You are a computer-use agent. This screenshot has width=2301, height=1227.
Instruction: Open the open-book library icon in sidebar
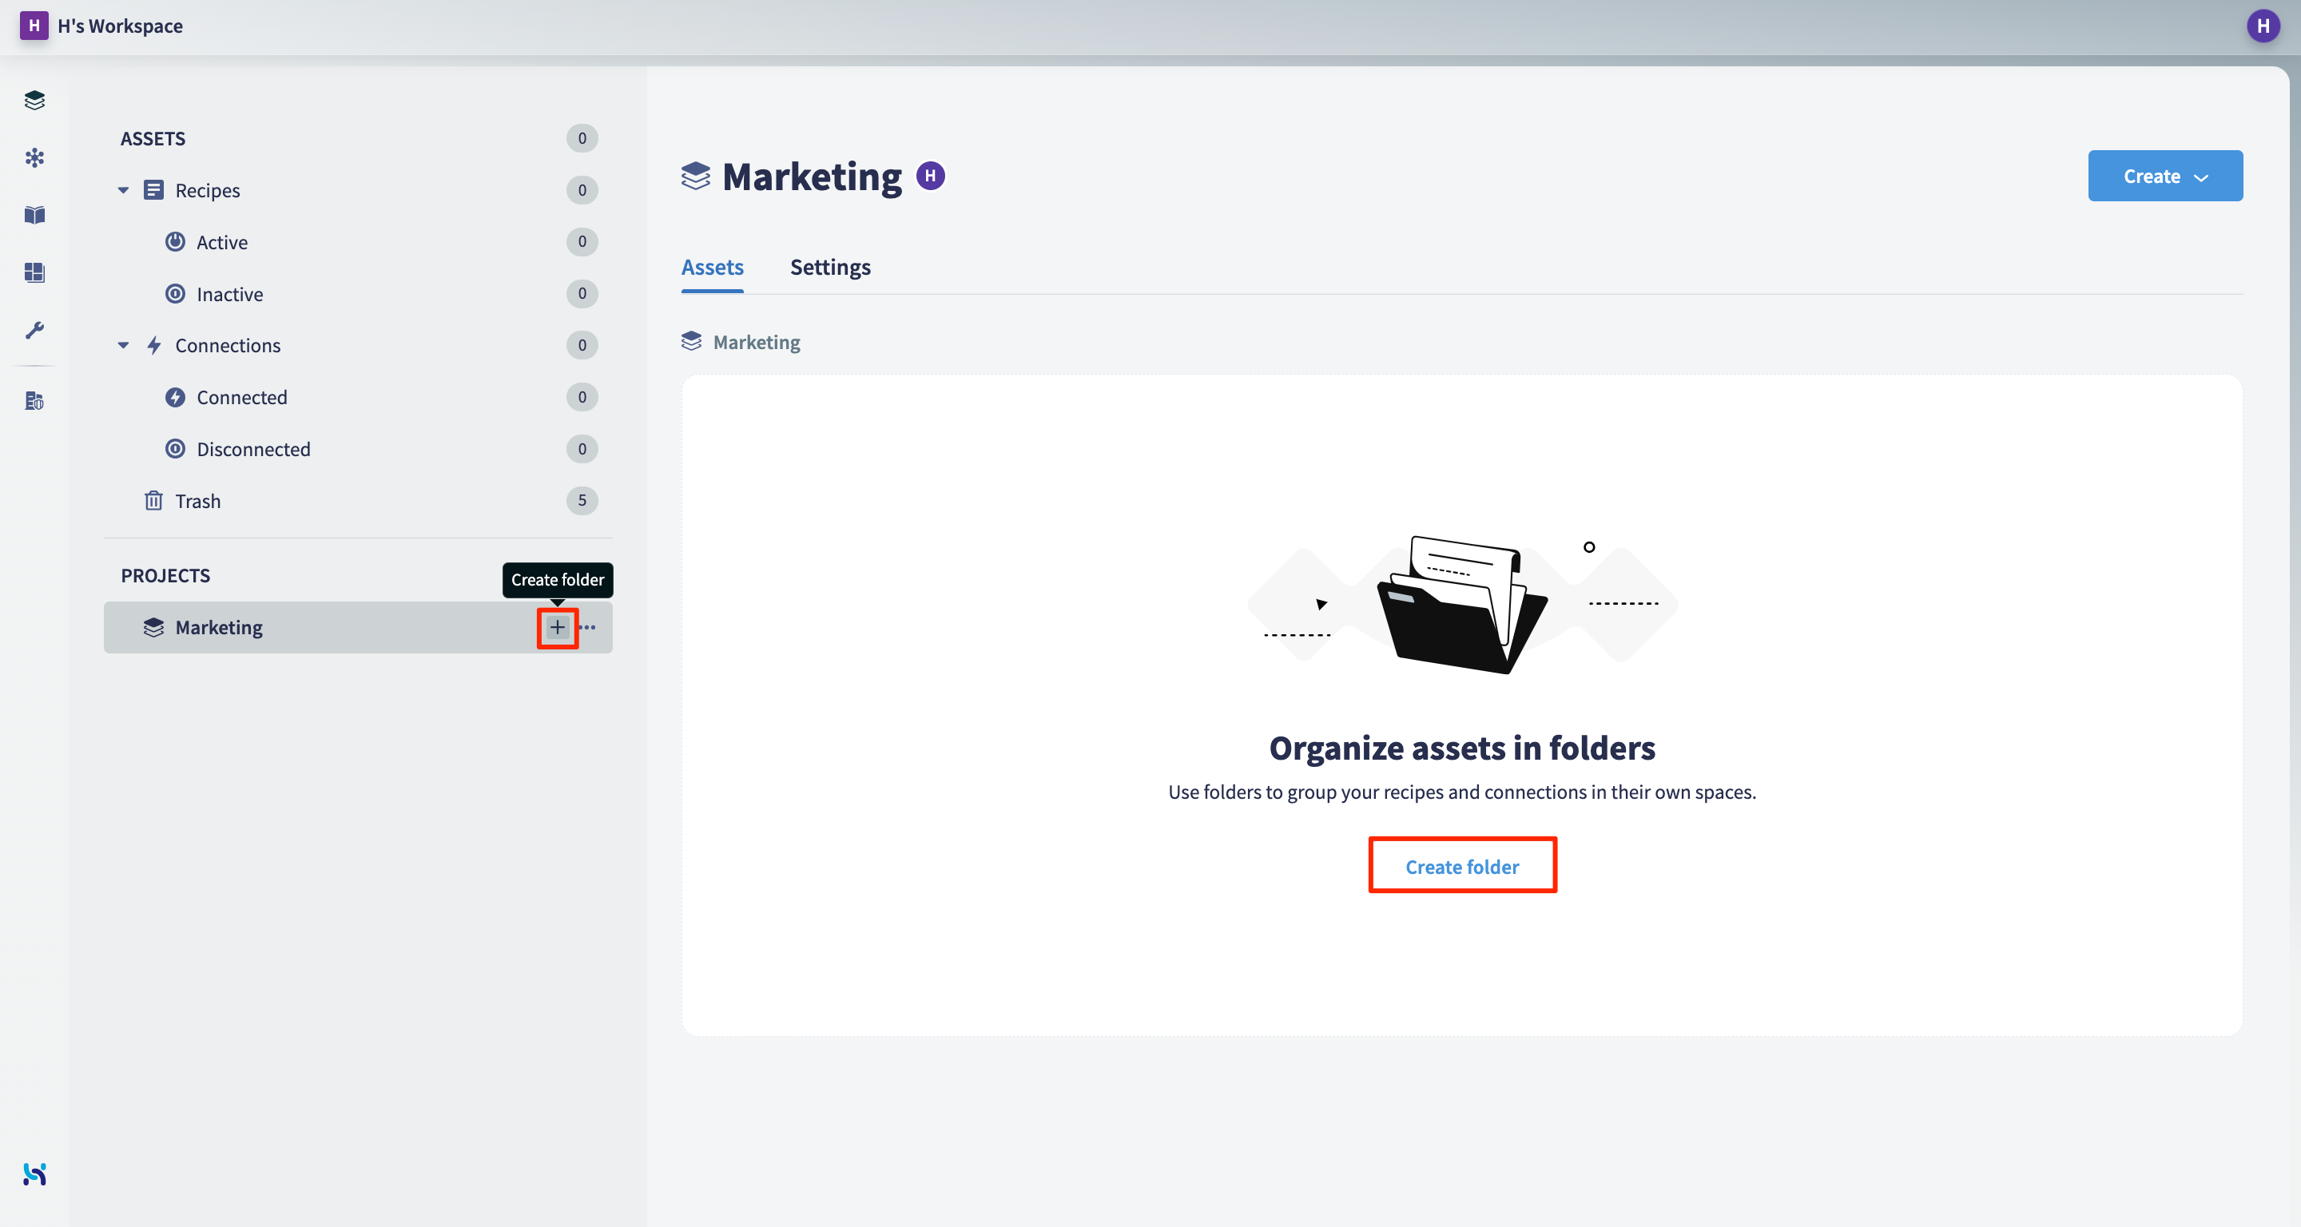(35, 215)
